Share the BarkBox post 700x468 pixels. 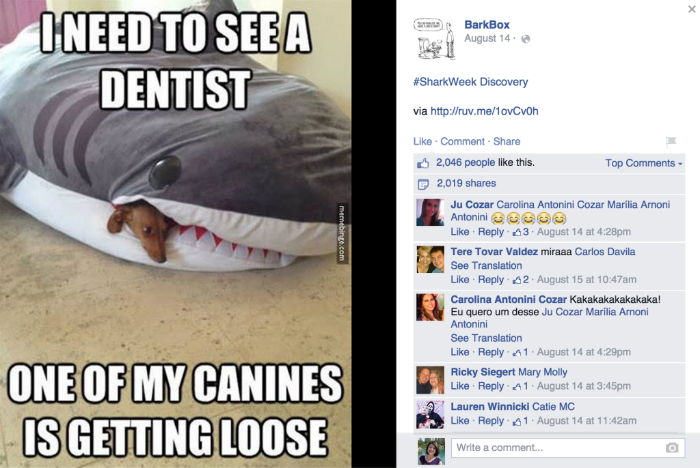tap(507, 142)
